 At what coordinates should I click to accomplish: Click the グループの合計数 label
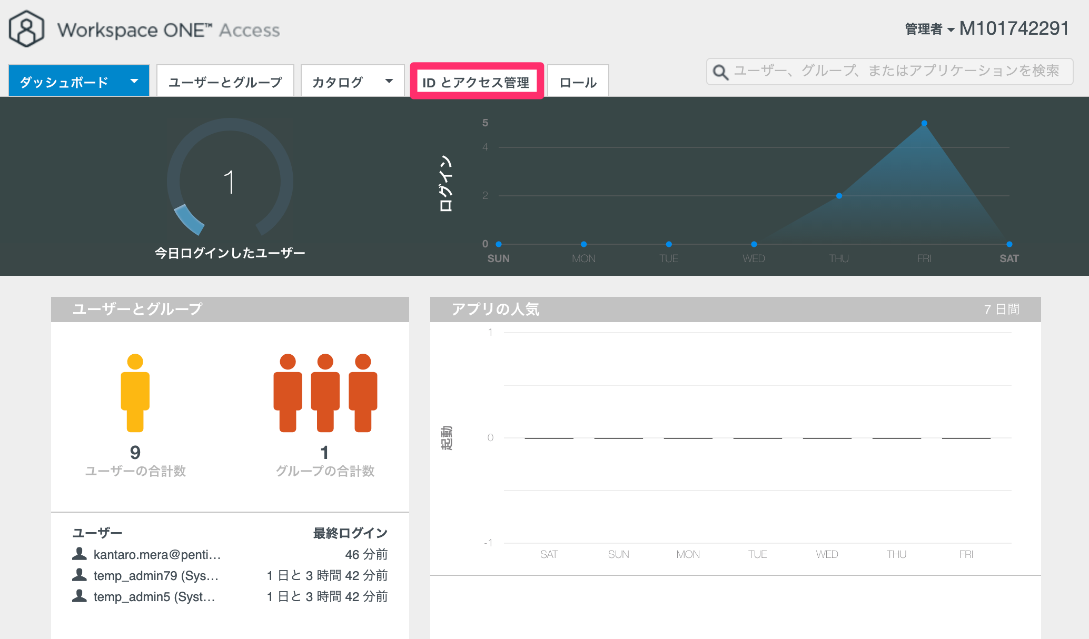pos(325,471)
